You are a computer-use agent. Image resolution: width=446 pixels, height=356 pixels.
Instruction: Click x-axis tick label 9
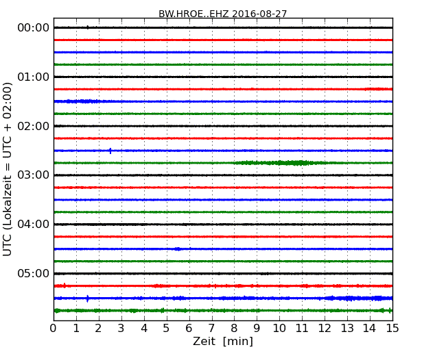(257, 329)
